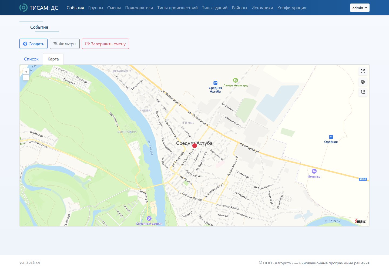The height and width of the screenshot is (270, 389).
Task: Click the Весёлая ул. street label
Action: pyautogui.click(x=36, y=134)
